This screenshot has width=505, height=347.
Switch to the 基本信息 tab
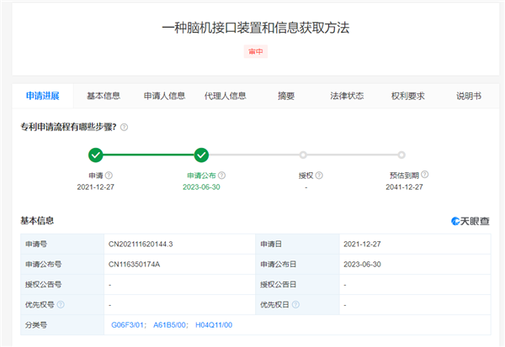104,96
